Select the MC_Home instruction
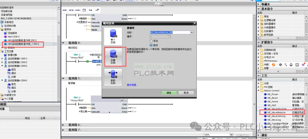 pyautogui.click(x=273, y=102)
